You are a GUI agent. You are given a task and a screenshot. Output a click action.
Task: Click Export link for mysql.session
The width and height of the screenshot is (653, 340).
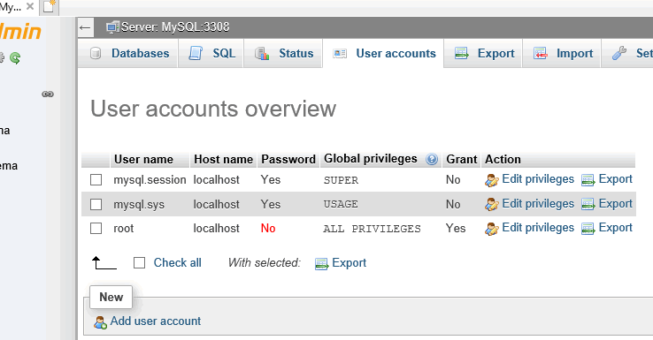coord(616,179)
